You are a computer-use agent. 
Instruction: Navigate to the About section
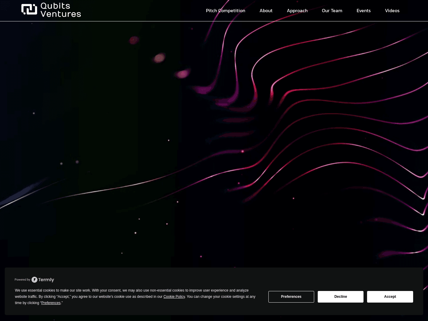point(266,11)
